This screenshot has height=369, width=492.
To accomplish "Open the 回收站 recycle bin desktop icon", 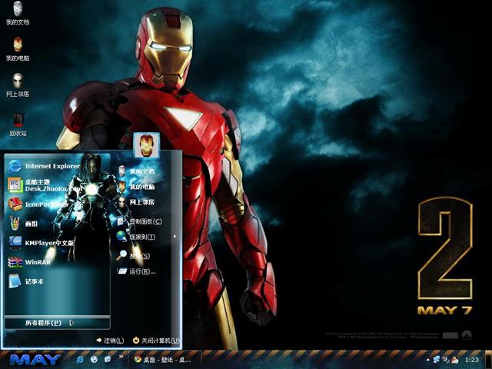I will (x=18, y=125).
